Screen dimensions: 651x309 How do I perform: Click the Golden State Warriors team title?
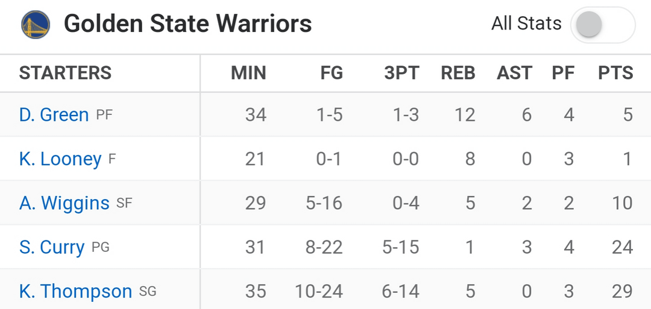pos(187,24)
